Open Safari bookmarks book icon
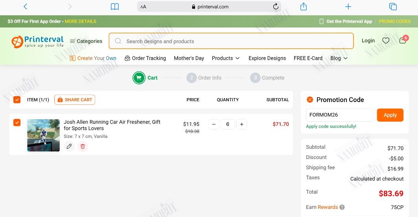Viewport: 418px width, 217px height. [x=115, y=7]
